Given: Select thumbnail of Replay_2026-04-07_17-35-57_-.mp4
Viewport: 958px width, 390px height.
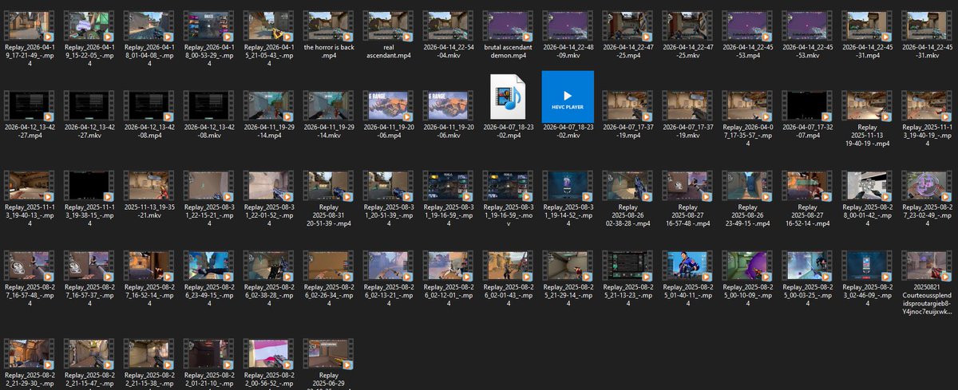Looking at the screenshot, I should coord(747,106).
